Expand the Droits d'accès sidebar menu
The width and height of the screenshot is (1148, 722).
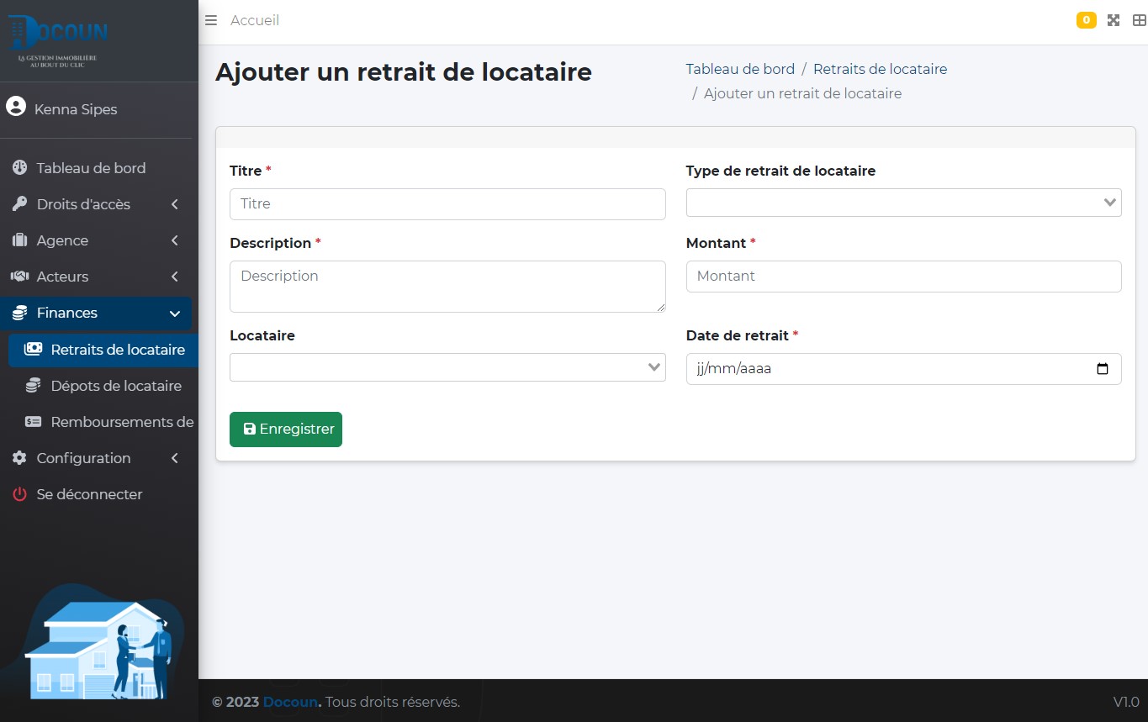[97, 204]
